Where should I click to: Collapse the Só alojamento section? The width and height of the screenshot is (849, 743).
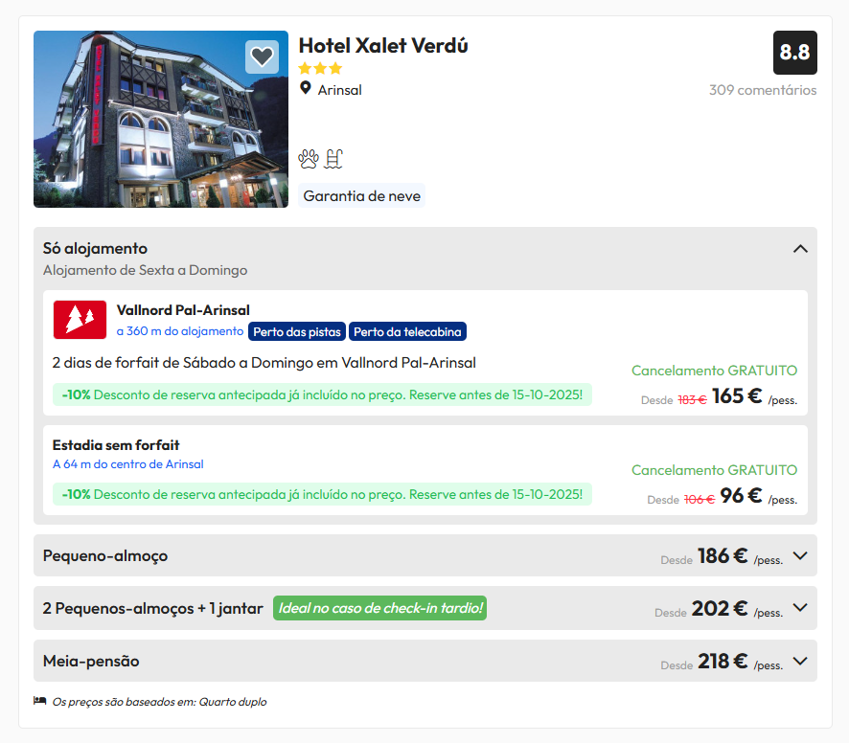pos(800,249)
